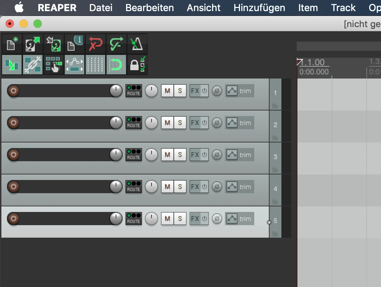Toggle grid lines toolbar icon

coord(95,65)
